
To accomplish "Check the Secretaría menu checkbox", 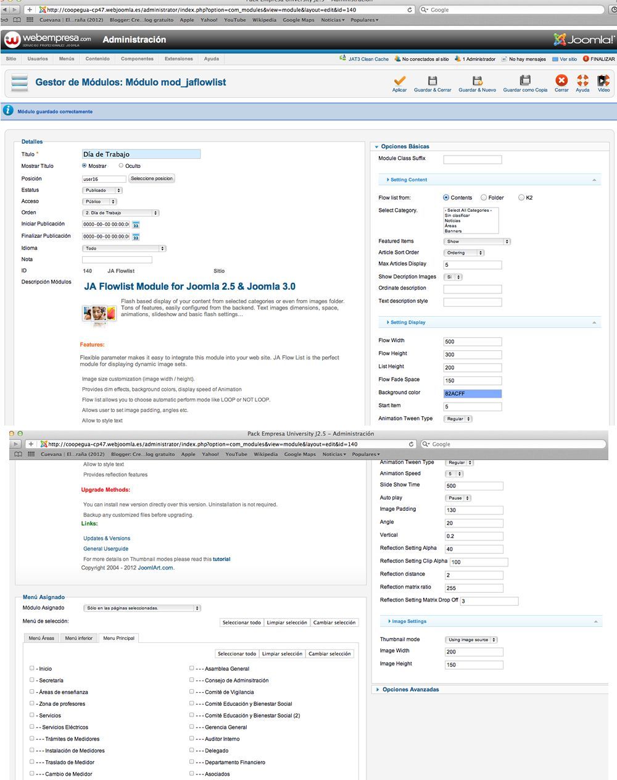I will point(32,680).
